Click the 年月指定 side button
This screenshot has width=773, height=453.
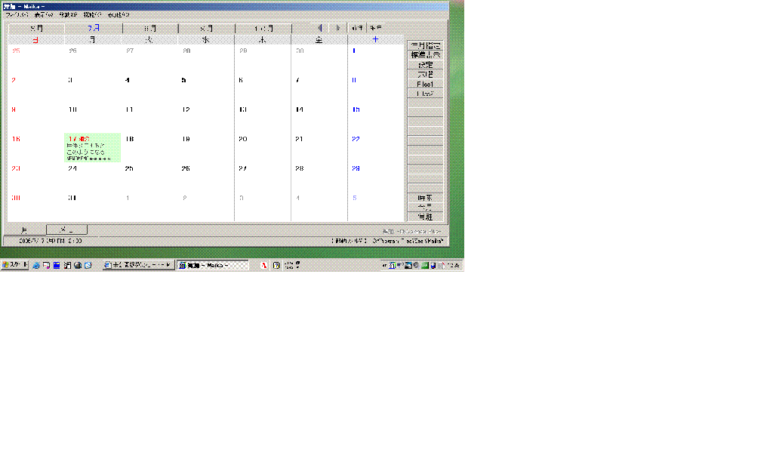424,46
